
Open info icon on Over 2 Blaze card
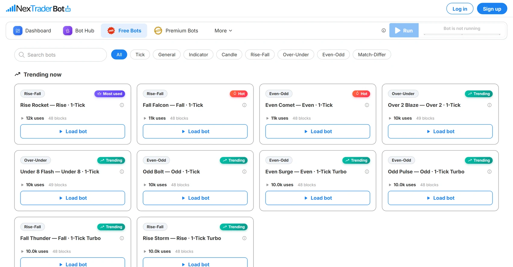click(x=489, y=105)
